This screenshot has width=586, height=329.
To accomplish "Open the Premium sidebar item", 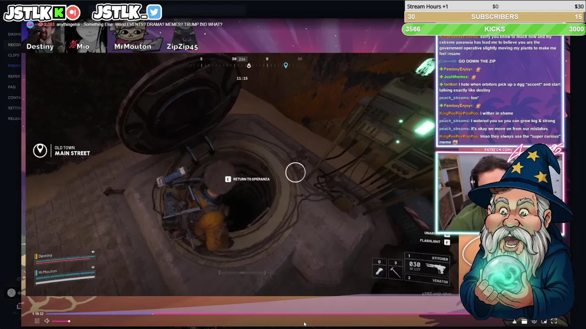I will [x=14, y=66].
